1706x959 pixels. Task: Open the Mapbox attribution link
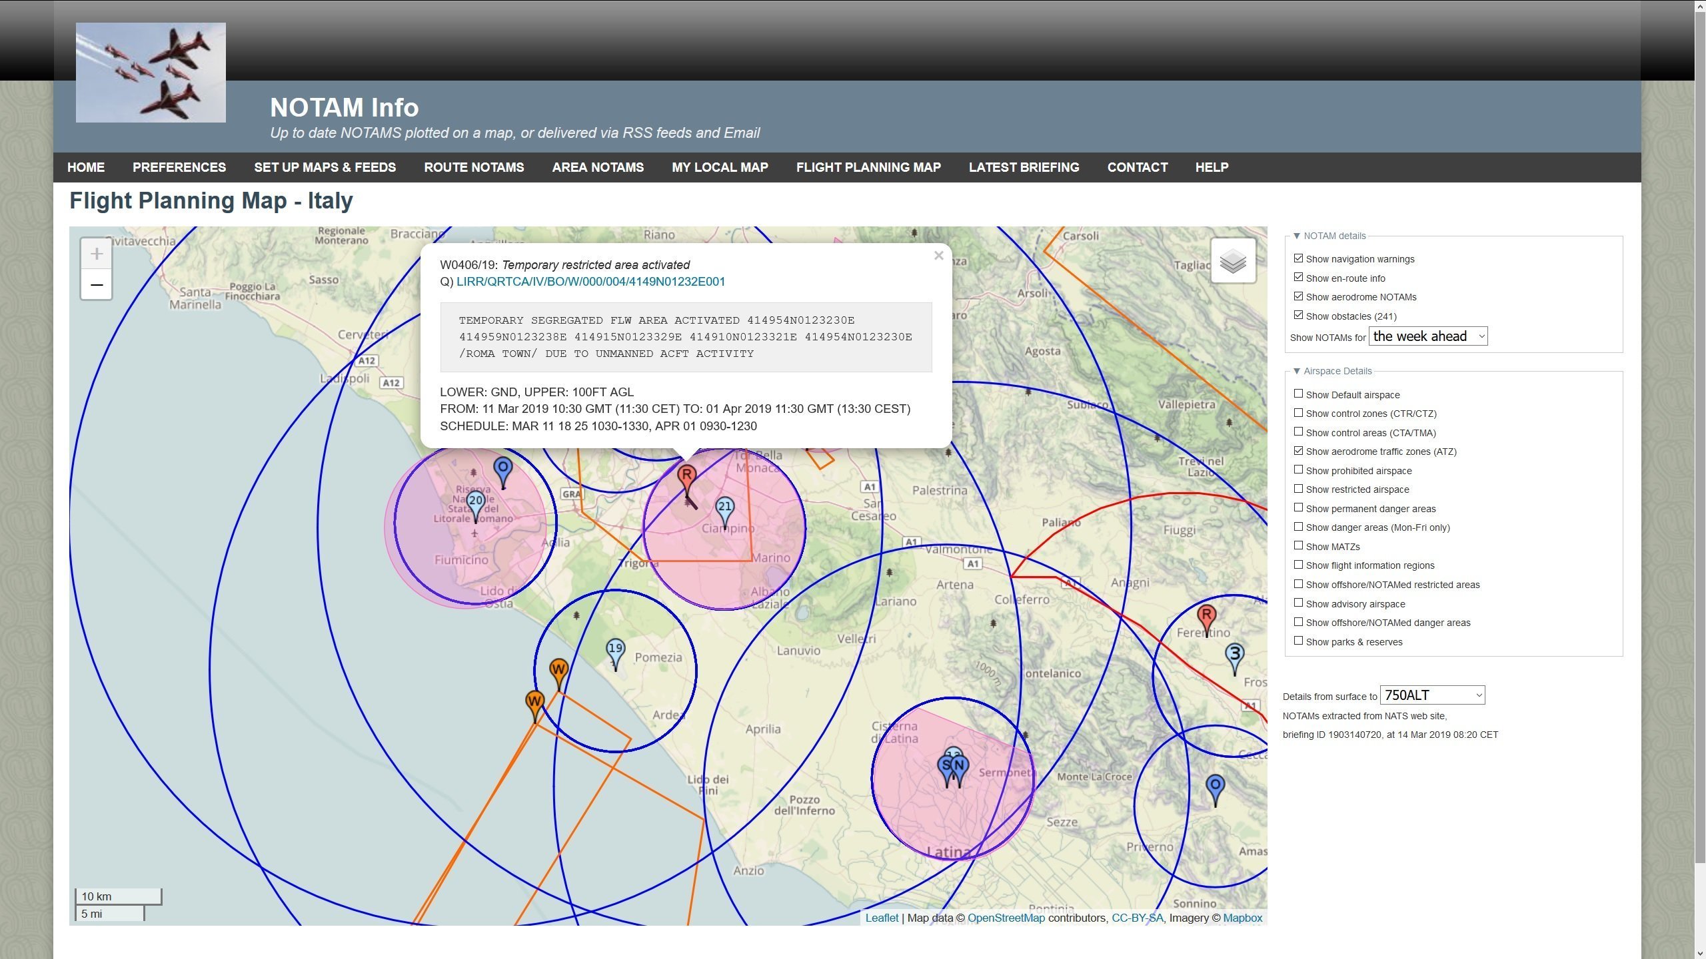[1242, 918]
